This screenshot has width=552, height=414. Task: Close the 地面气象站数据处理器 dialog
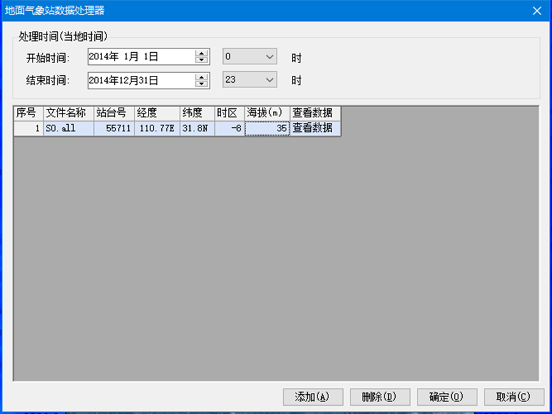pyautogui.click(x=537, y=10)
